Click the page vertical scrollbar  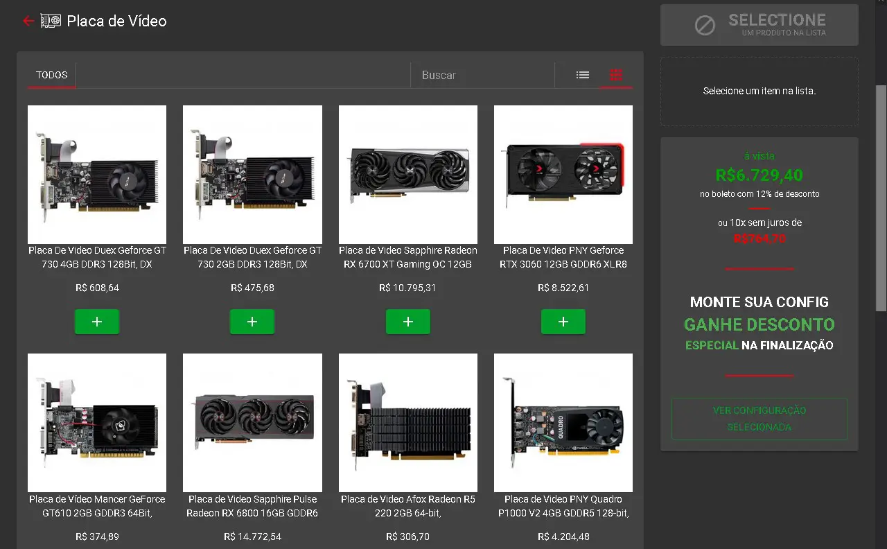click(881, 198)
